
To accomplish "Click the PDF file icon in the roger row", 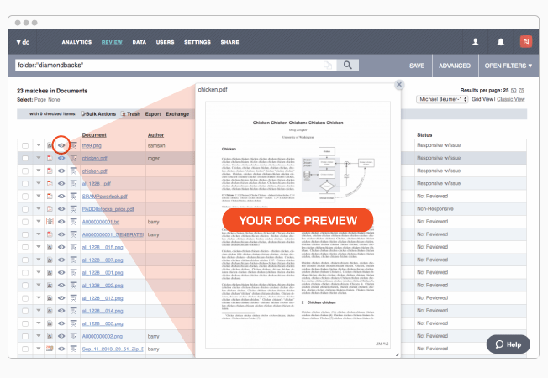I will point(50,158).
